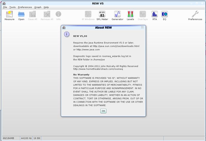Click the REW V5 main window title
This screenshot has width=206, height=141.
pyautogui.click(x=98, y=3)
